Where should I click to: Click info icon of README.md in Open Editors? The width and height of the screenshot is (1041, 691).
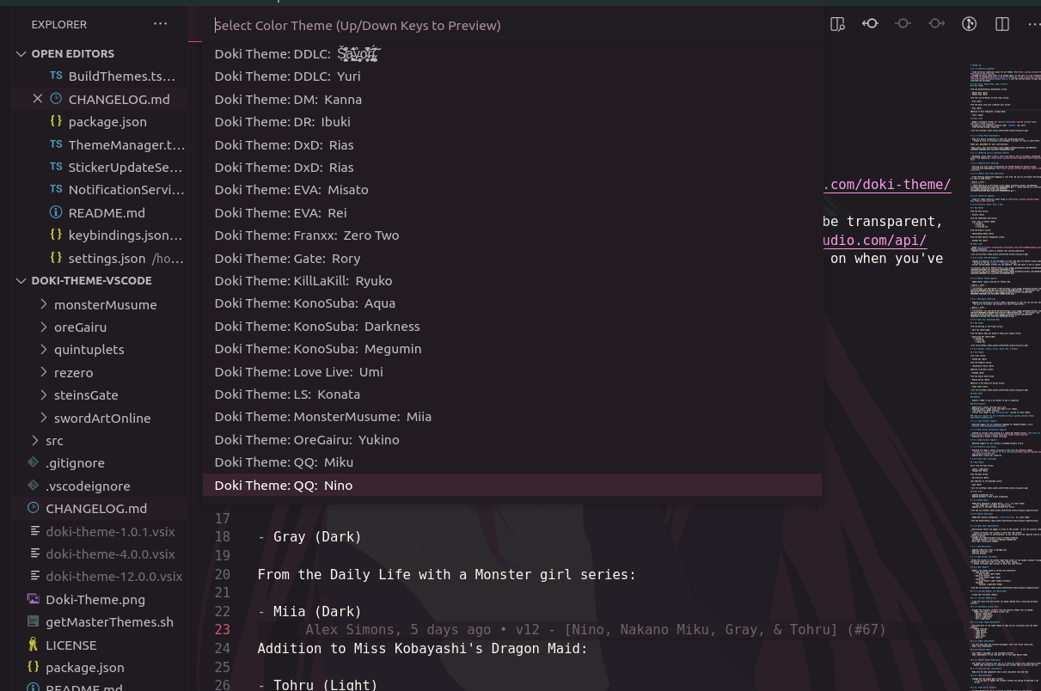56,212
